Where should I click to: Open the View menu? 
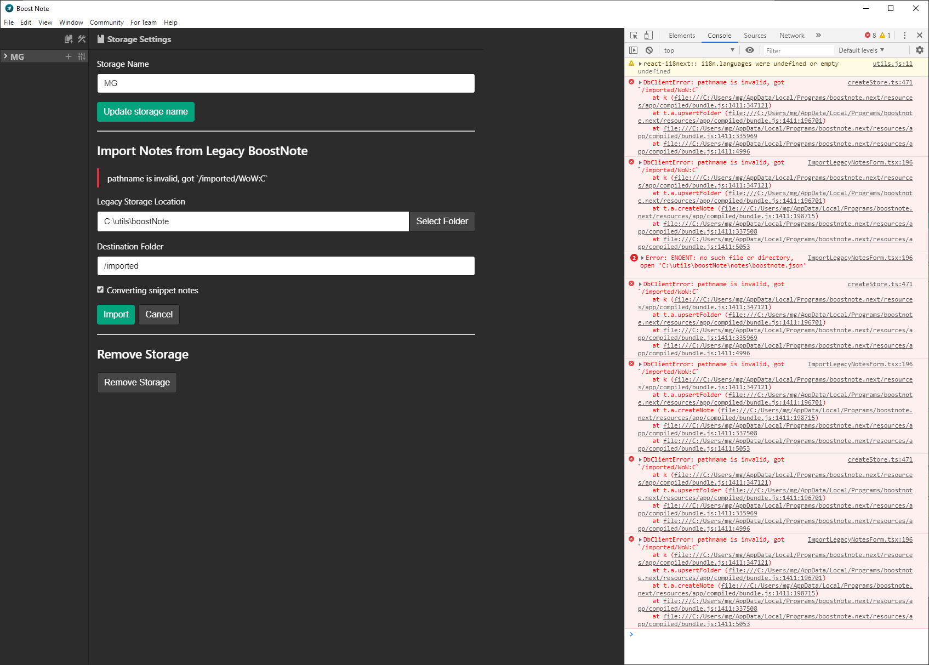45,22
